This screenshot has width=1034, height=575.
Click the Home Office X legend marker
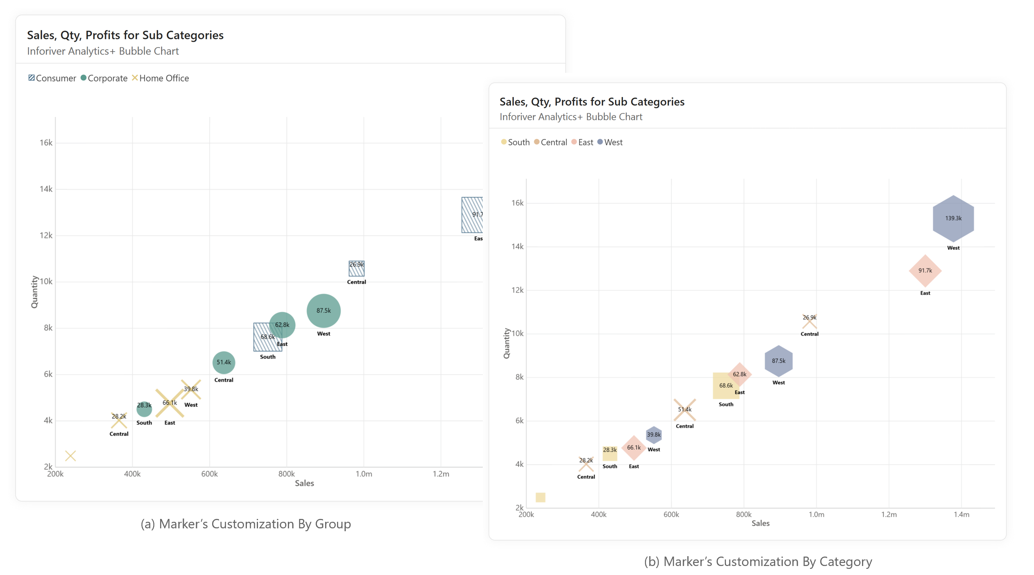click(135, 78)
